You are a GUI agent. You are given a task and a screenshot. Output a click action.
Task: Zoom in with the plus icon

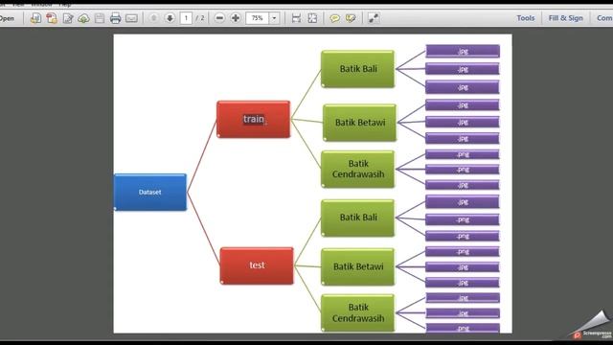[236, 18]
